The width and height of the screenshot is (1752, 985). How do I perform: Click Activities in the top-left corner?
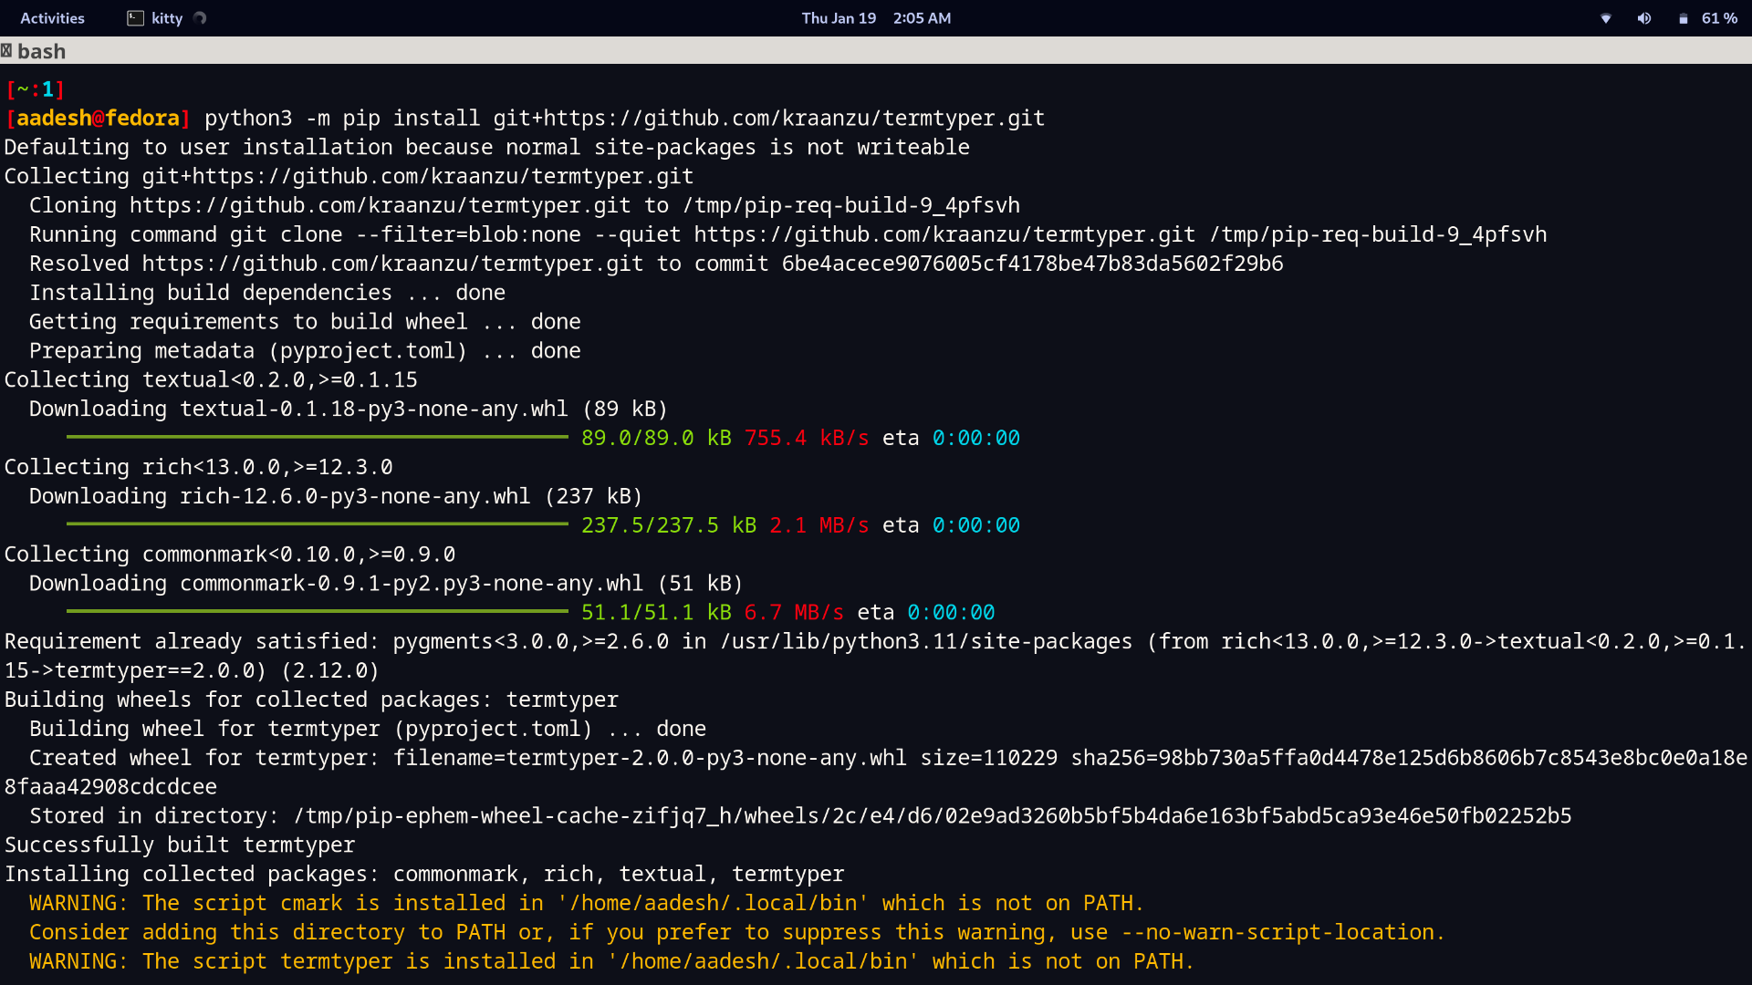52,17
